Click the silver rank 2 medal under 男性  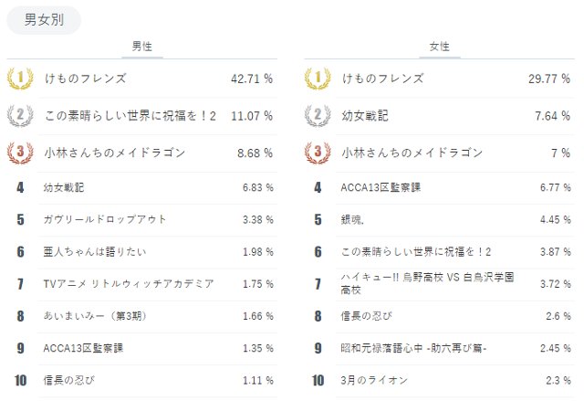(20, 116)
